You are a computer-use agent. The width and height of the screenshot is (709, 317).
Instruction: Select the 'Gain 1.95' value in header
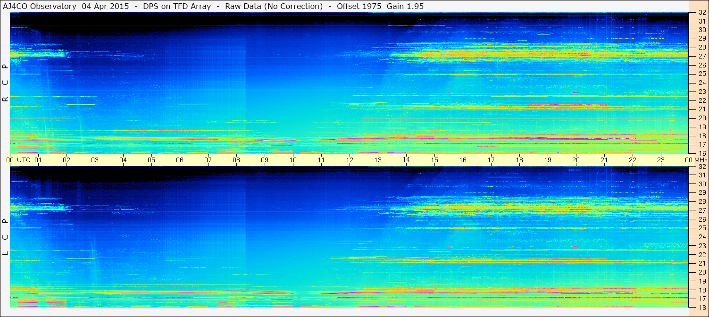point(405,6)
